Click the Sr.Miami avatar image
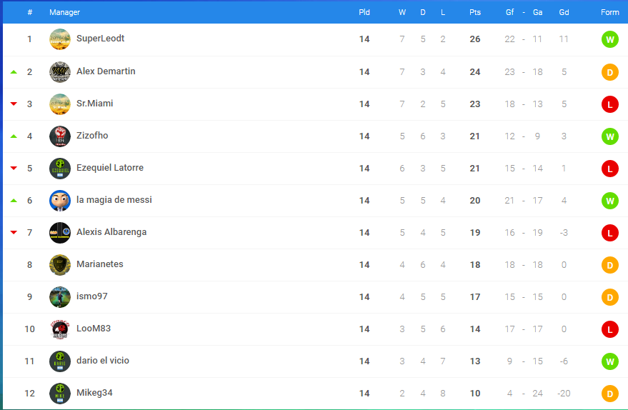The height and width of the screenshot is (410, 628). point(60,104)
